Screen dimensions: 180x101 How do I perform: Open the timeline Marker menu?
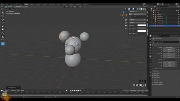(x=22, y=91)
